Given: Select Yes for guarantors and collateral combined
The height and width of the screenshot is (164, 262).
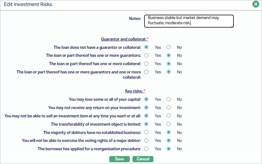Looking at the screenshot, I should pos(146,72).
